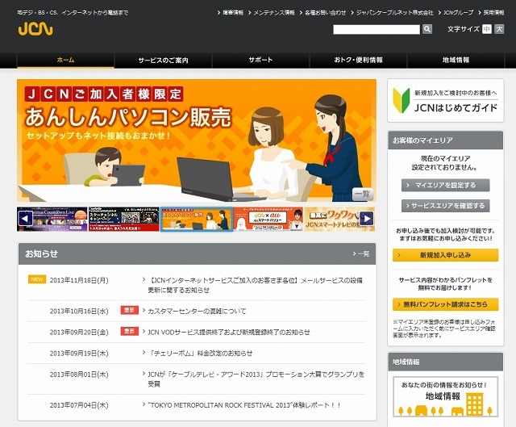Select the Countdown Live thumbnail

[x=52, y=219]
